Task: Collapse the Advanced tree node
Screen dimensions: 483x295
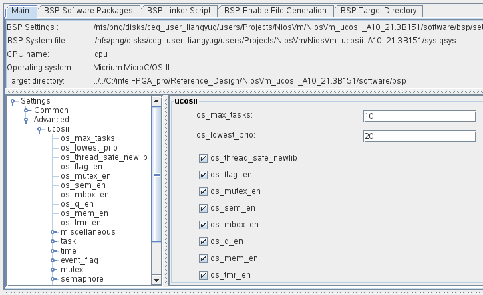Action: pyautogui.click(x=27, y=120)
